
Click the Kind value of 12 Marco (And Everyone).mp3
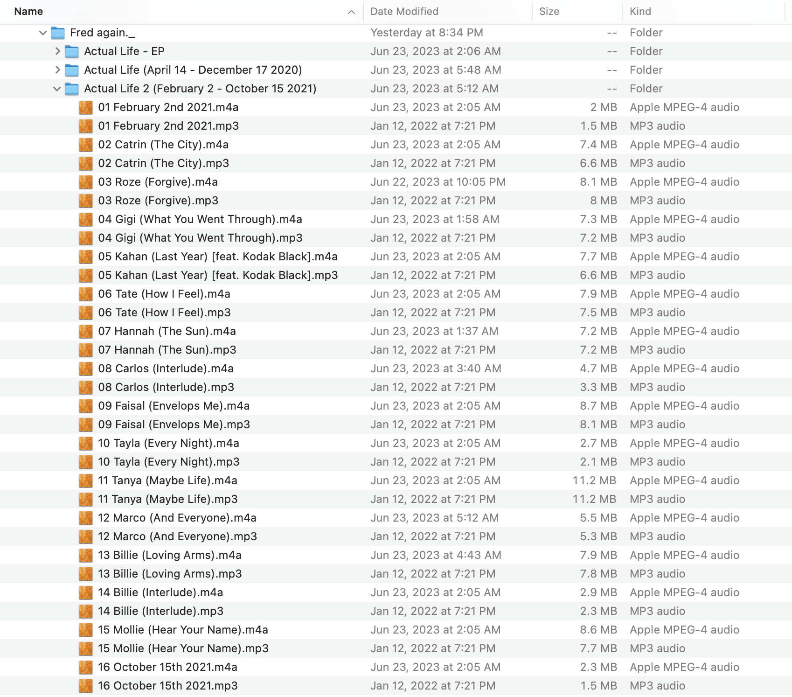(657, 537)
